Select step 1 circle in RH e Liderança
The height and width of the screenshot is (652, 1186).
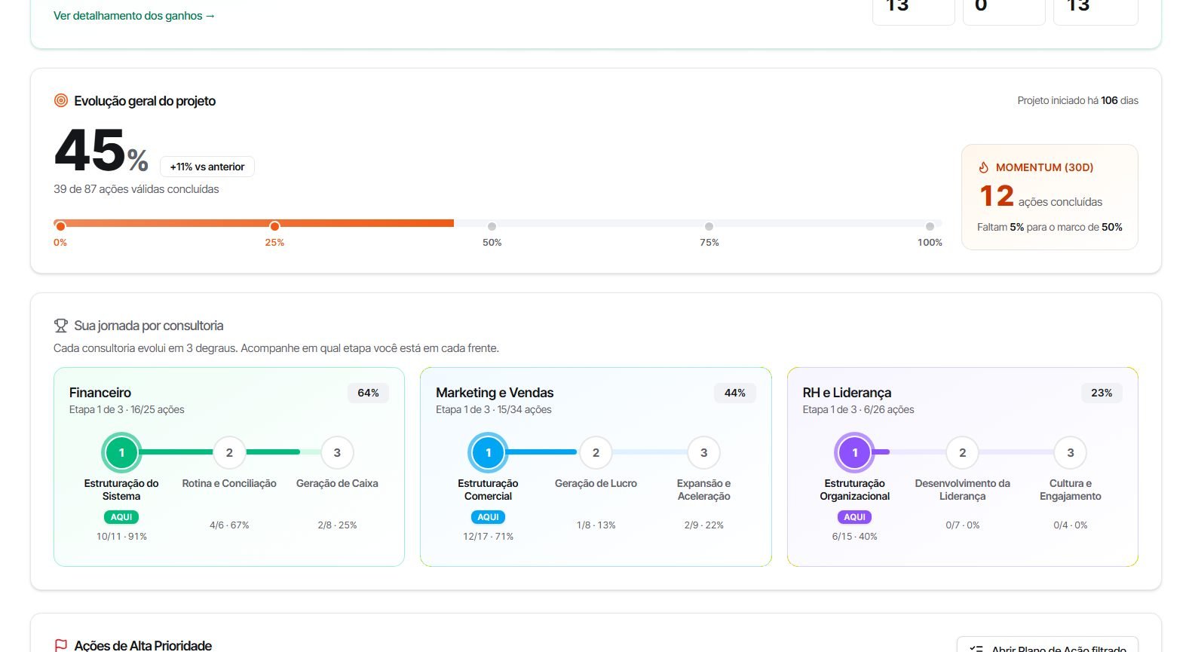(854, 453)
